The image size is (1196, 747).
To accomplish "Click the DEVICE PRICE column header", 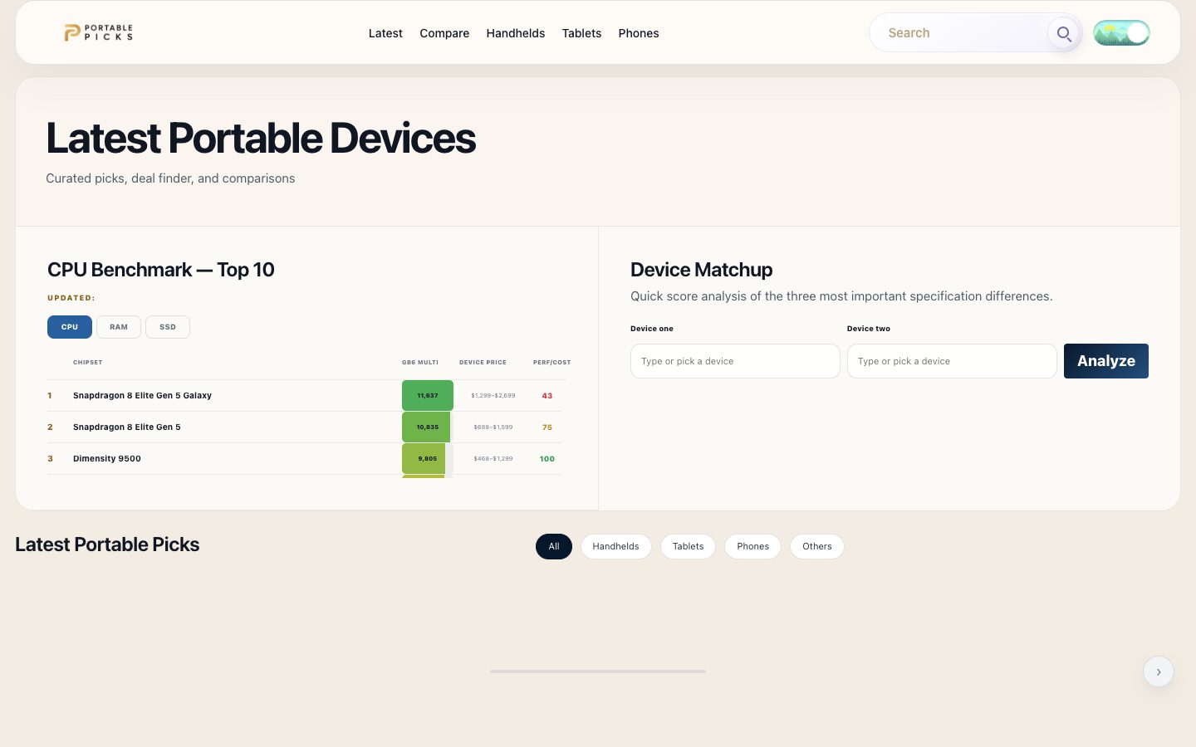I will tap(483, 363).
